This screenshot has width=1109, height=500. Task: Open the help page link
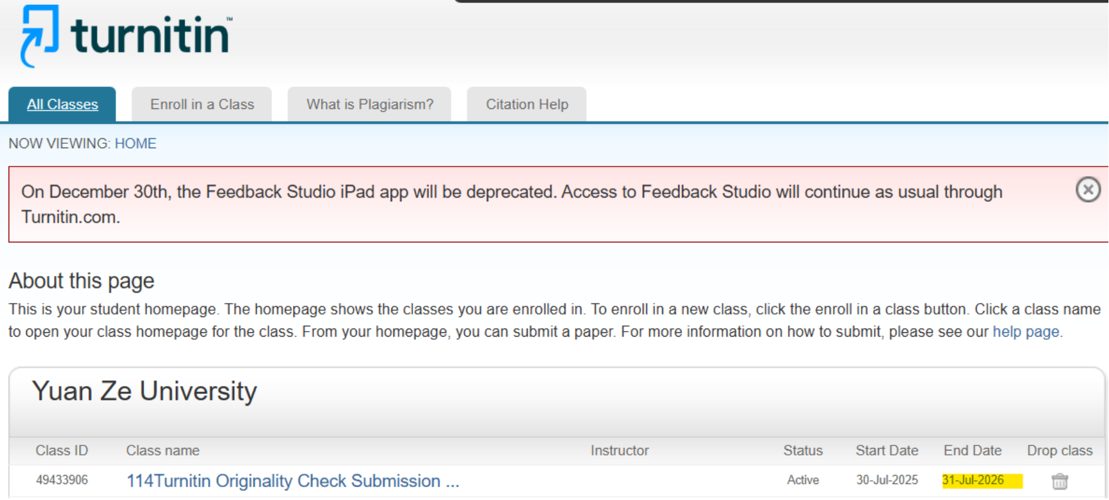click(1026, 332)
